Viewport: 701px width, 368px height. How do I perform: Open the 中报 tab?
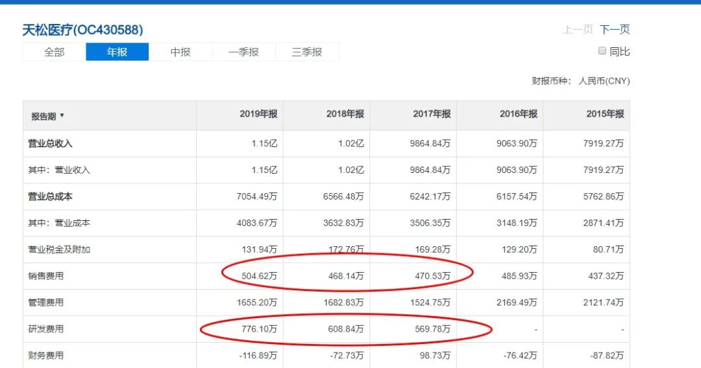[x=180, y=52]
